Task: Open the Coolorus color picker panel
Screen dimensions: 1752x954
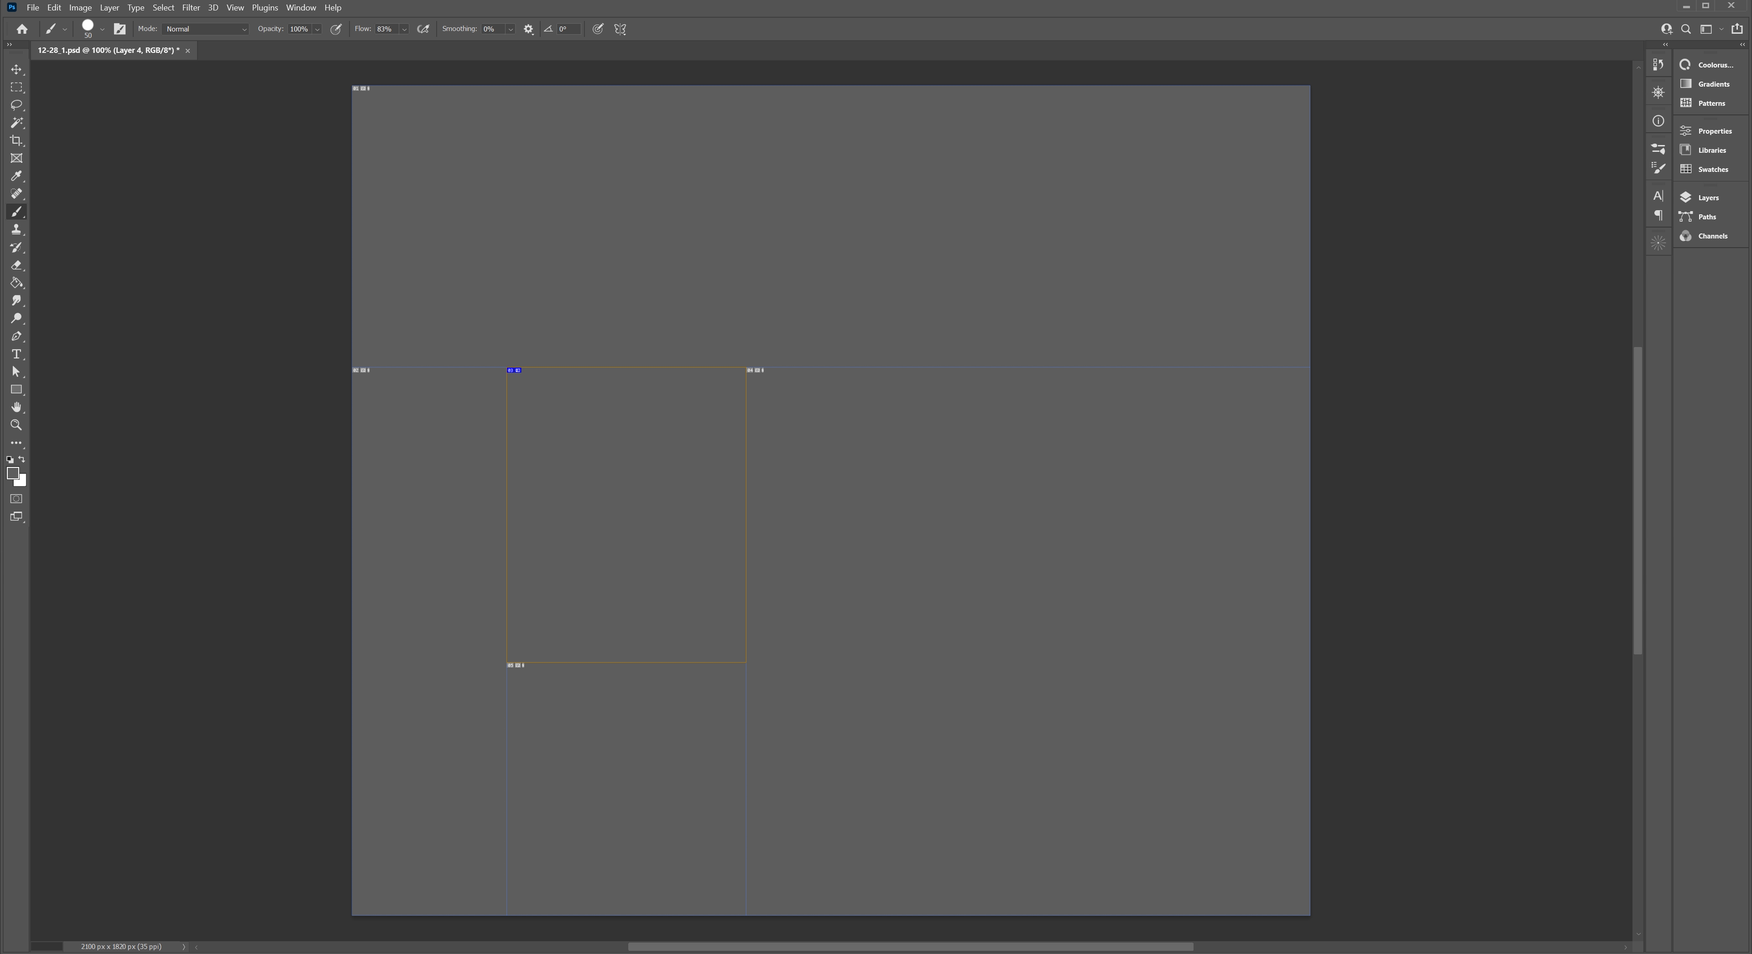Action: coord(1711,65)
